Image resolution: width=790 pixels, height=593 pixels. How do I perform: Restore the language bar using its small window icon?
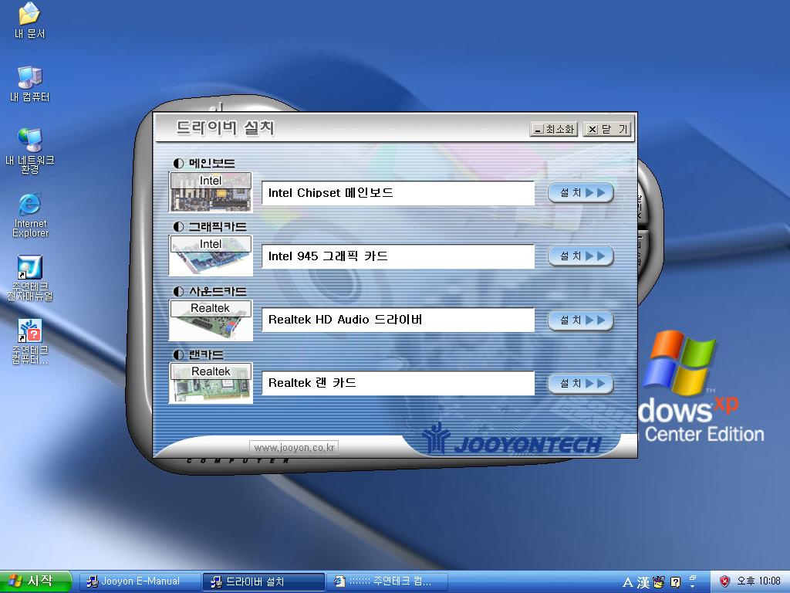(x=693, y=578)
